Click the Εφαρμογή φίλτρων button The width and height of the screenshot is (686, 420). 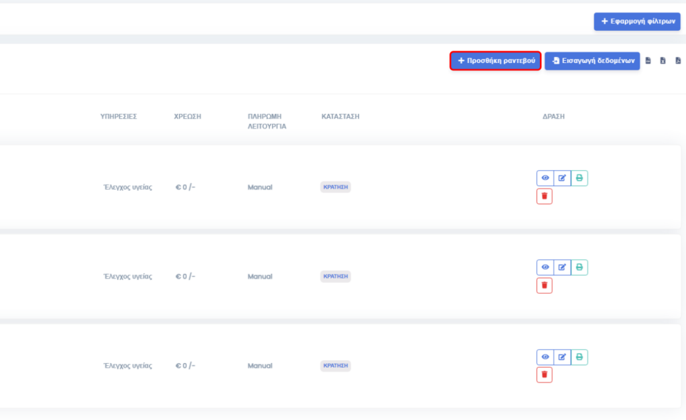637,21
